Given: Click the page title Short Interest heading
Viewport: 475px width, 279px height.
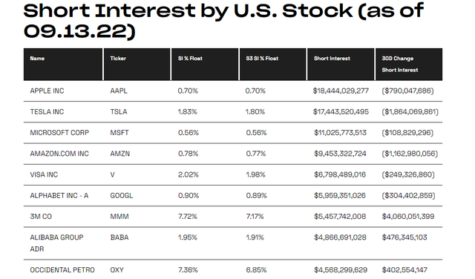Looking at the screenshot, I should coord(223,21).
